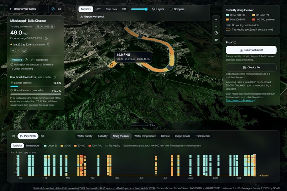This screenshot has height=191, width=287.
Task: Show help for Expected range
Action: point(46,38)
